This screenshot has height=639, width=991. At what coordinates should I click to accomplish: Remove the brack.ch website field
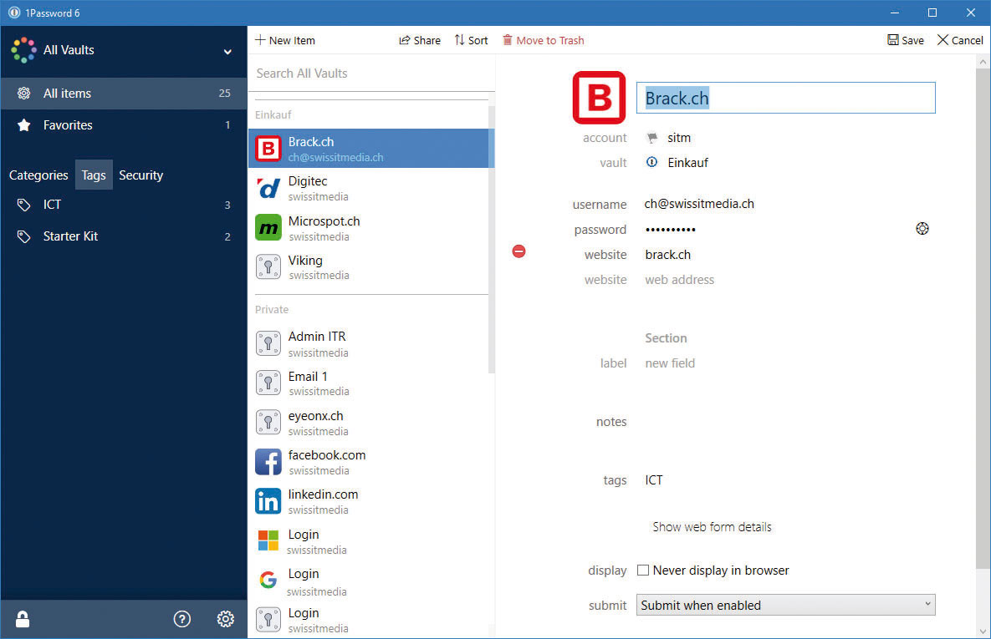pyautogui.click(x=518, y=251)
